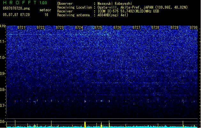The width and height of the screenshot is (201, 128).
Task: Click the 'Observer' field label
Action: (x=65, y=4)
